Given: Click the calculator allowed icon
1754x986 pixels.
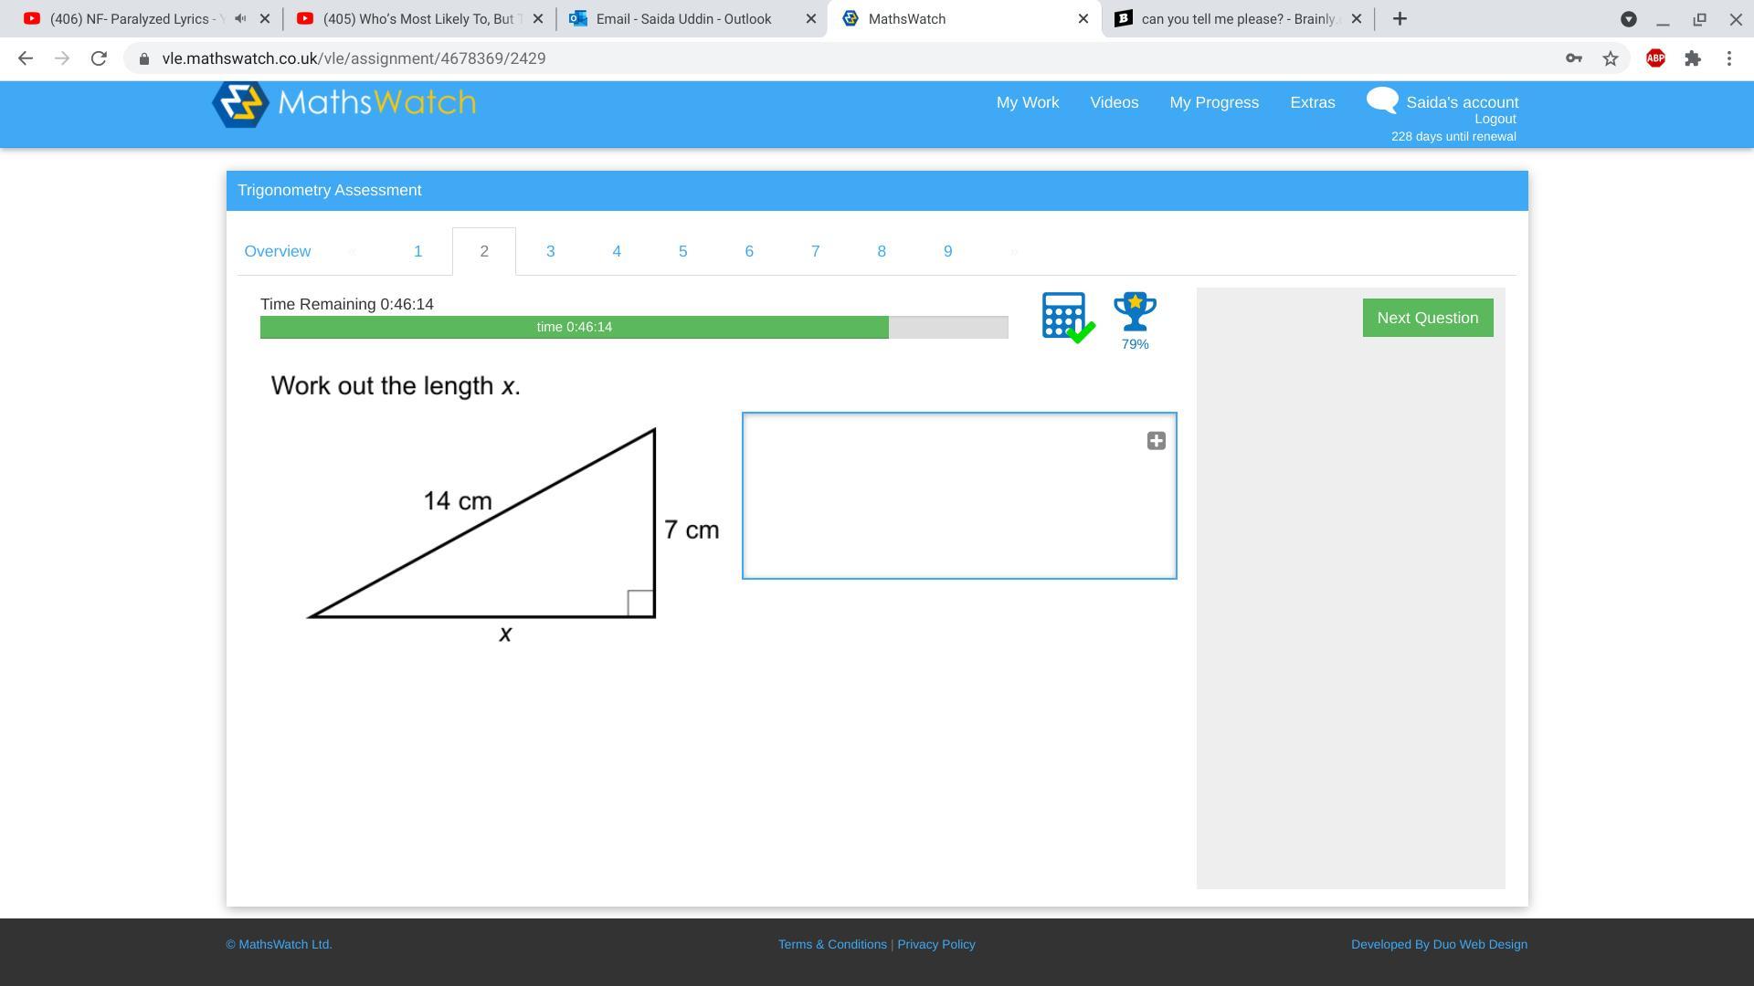Looking at the screenshot, I should coord(1066,317).
